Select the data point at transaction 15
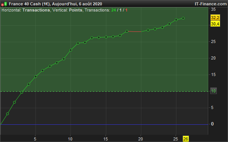This screenshot has height=142, width=228. (106, 37)
